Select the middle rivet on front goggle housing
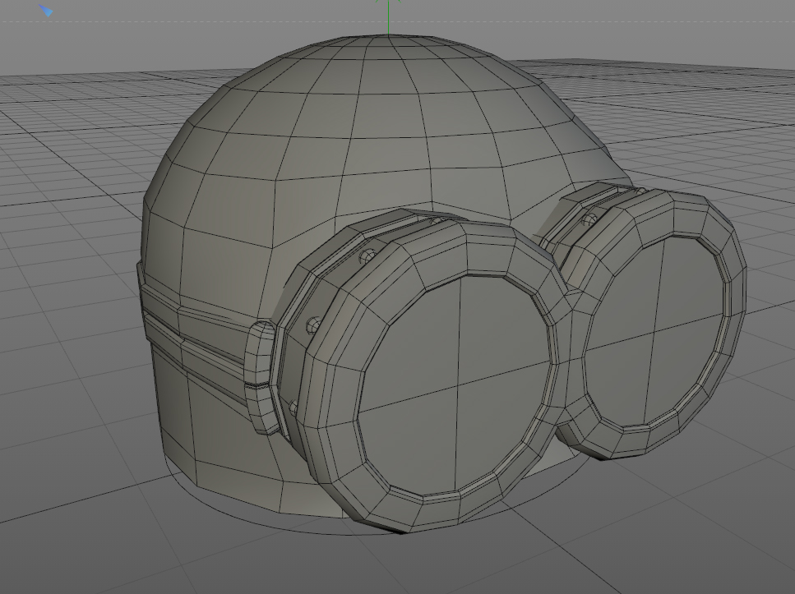 tap(313, 325)
